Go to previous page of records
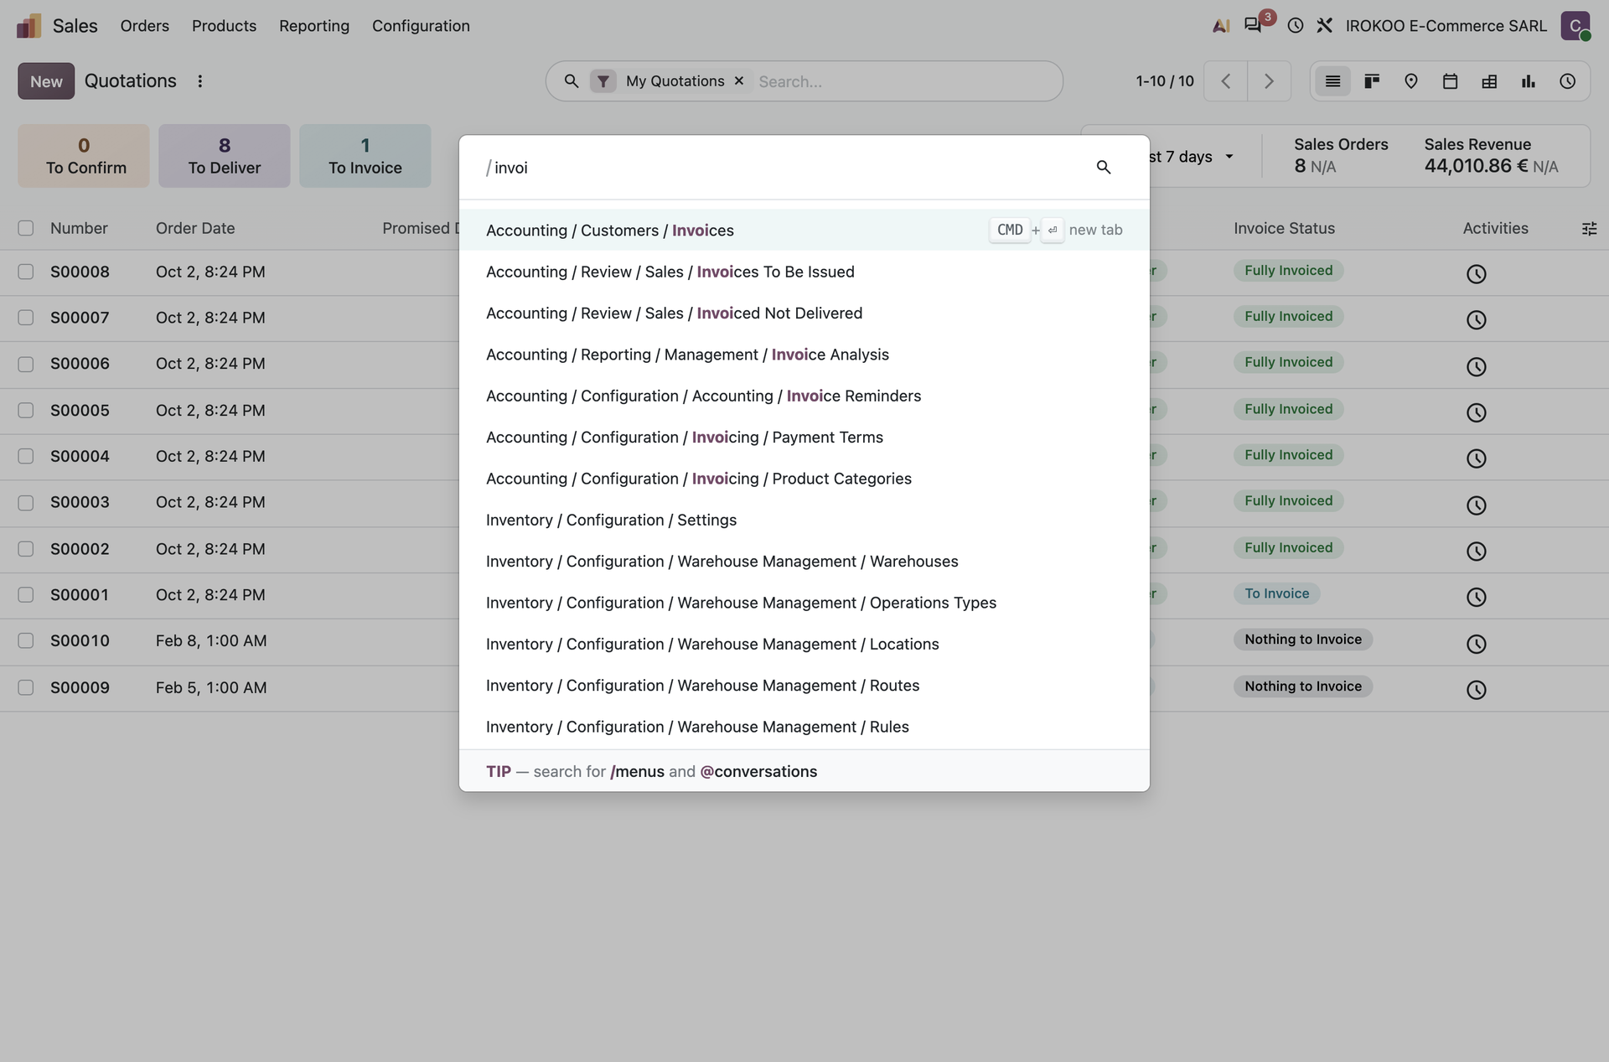This screenshot has height=1062, width=1609. coord(1226,81)
